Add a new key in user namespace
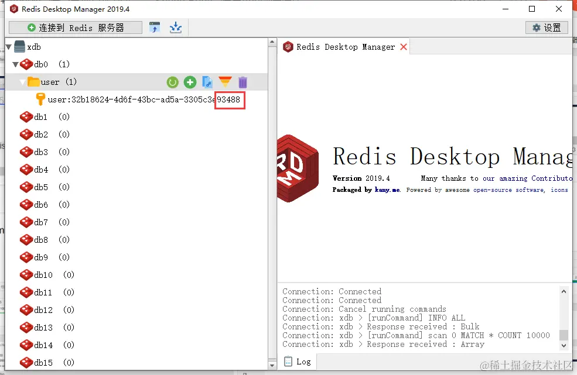The image size is (577, 375). [x=190, y=82]
